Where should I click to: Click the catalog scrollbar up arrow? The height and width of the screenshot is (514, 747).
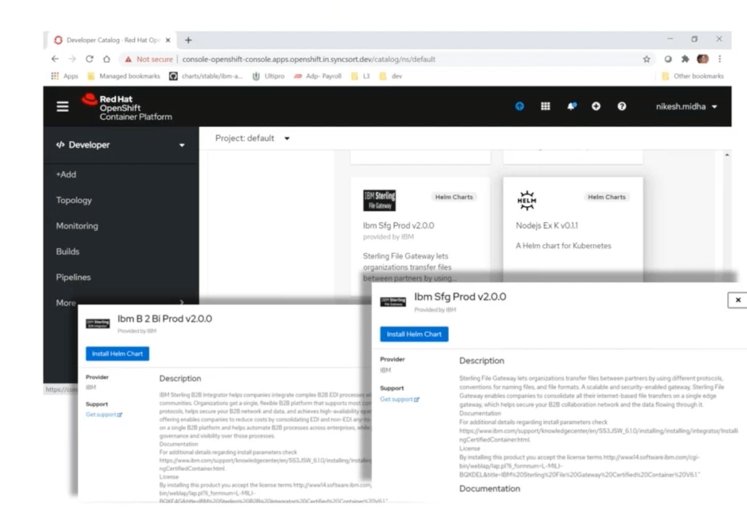727,155
